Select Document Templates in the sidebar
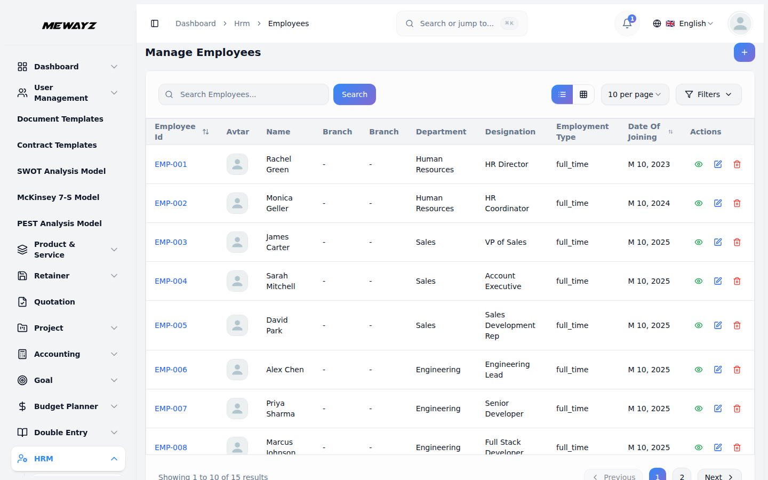 pos(60,119)
